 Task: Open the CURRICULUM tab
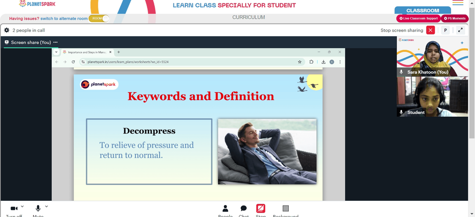pyautogui.click(x=248, y=18)
